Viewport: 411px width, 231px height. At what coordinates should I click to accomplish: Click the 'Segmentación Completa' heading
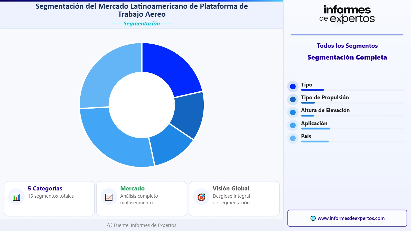tap(347, 57)
